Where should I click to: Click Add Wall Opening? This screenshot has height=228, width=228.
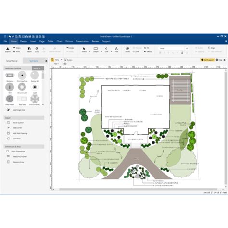pyautogui.click(x=17, y=133)
